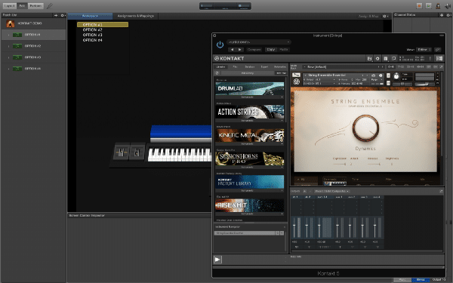453x283 pixels.
Task: Switch to Assignments & Mappings tab
Action: pos(135,16)
